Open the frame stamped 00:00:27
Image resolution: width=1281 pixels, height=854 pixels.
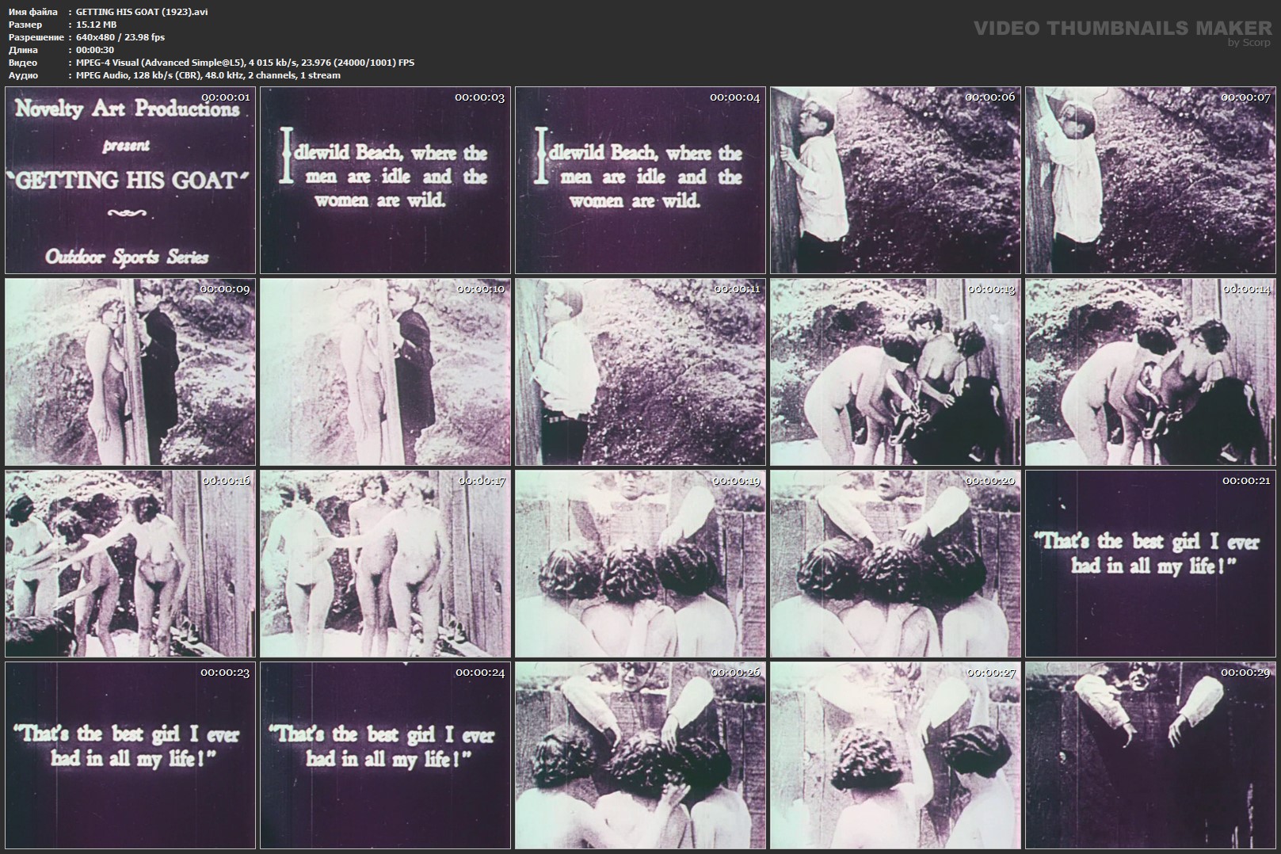pyautogui.click(x=895, y=756)
